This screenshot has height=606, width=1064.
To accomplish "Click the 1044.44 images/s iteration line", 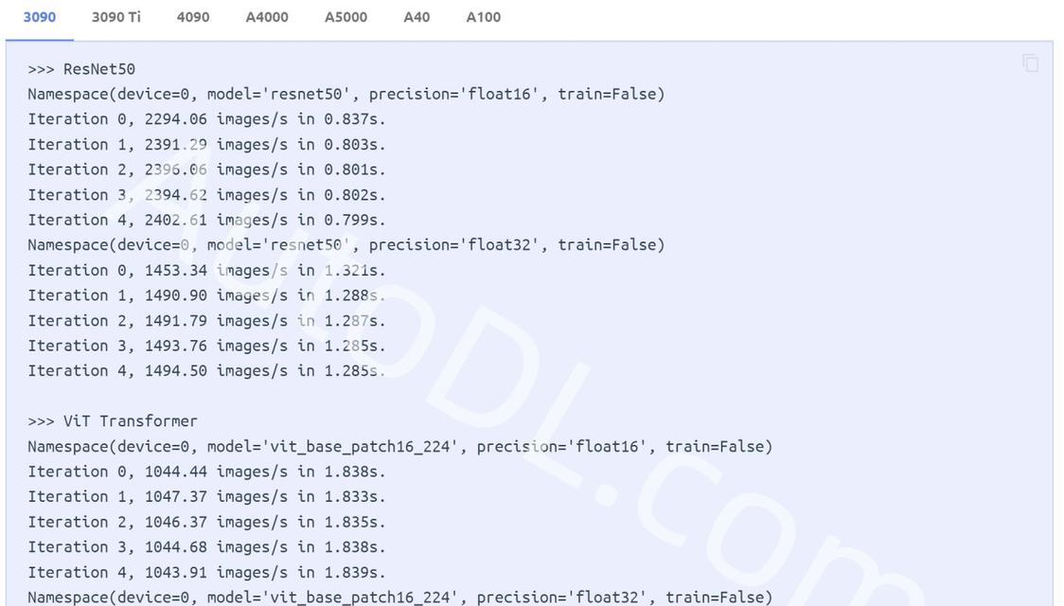I will [206, 472].
